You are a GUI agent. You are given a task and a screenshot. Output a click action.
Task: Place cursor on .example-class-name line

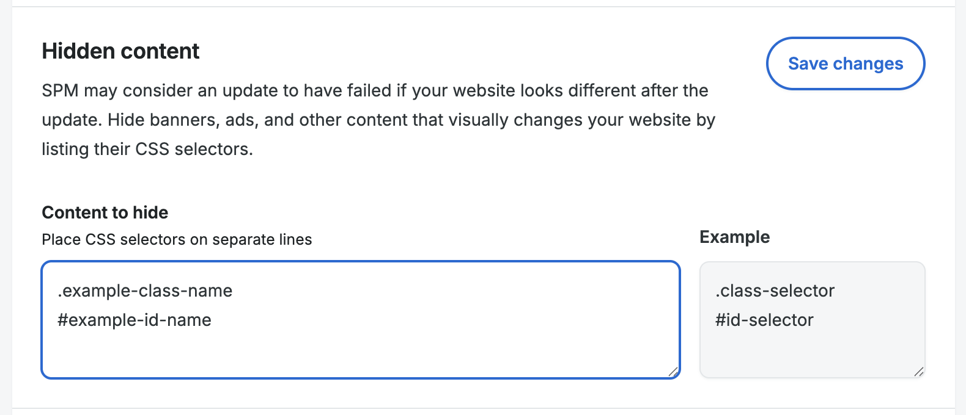pyautogui.click(x=145, y=290)
